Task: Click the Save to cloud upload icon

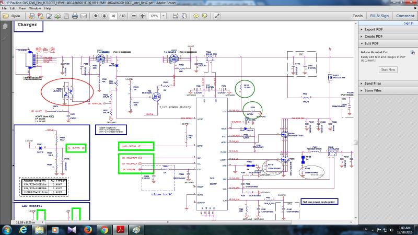Action: coord(58,16)
